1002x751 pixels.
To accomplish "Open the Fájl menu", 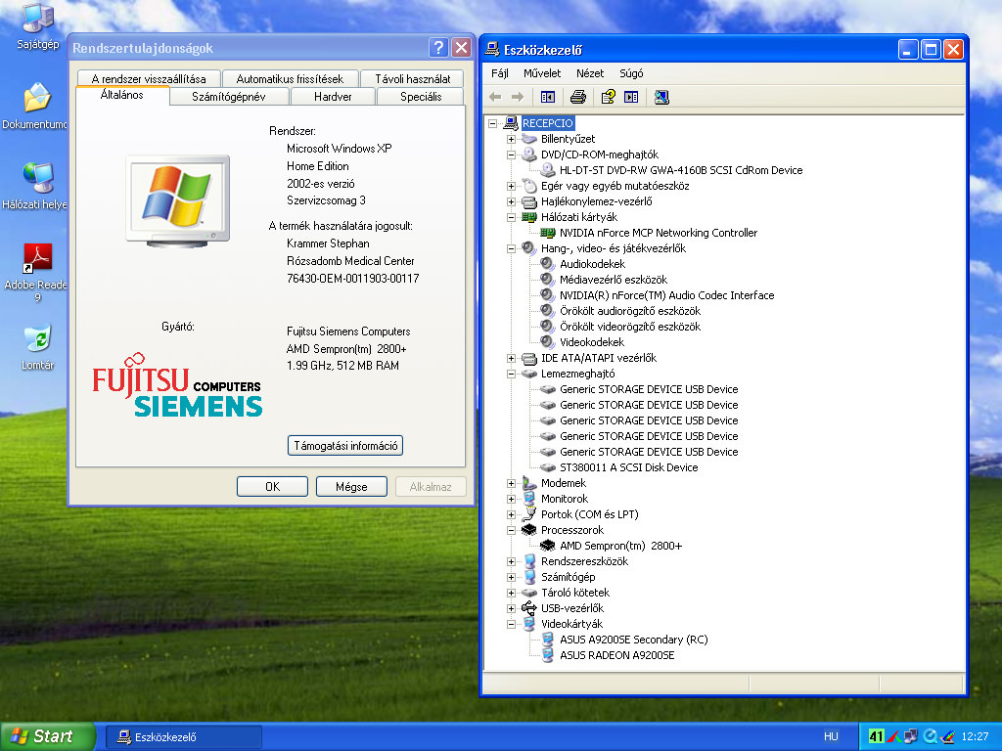I will coord(500,73).
